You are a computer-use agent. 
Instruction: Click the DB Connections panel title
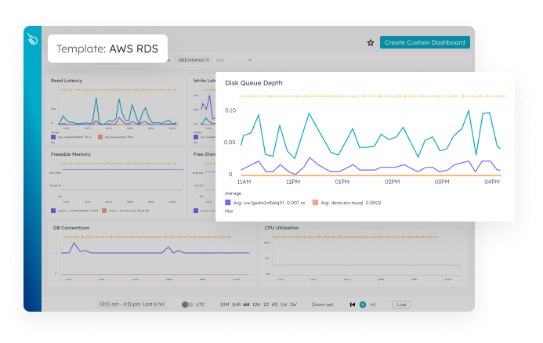pyautogui.click(x=71, y=228)
